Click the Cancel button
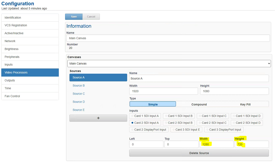The height and width of the screenshot is (164, 275). pos(91,17)
